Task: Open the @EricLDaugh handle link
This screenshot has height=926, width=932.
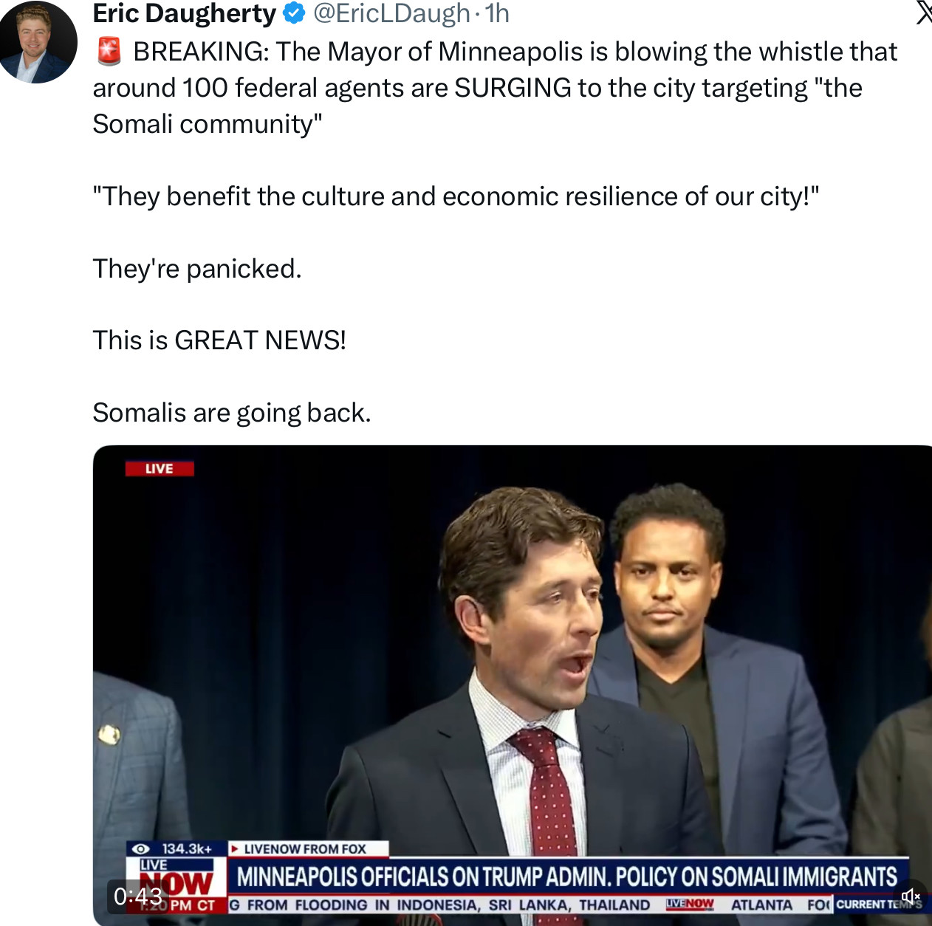Action: click(x=391, y=13)
